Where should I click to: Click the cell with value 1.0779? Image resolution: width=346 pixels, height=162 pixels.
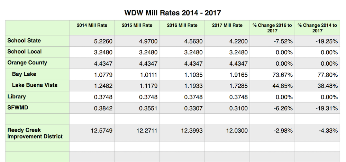point(92,75)
